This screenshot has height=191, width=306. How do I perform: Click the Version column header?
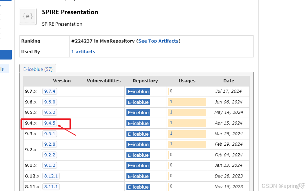pos(62,81)
